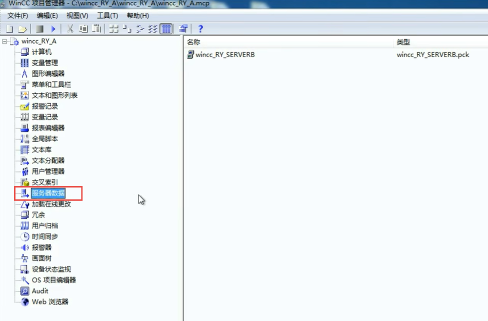The height and width of the screenshot is (321, 488).
Task: Select the wincc_RY_SERVERB package entry
Action: (224, 55)
